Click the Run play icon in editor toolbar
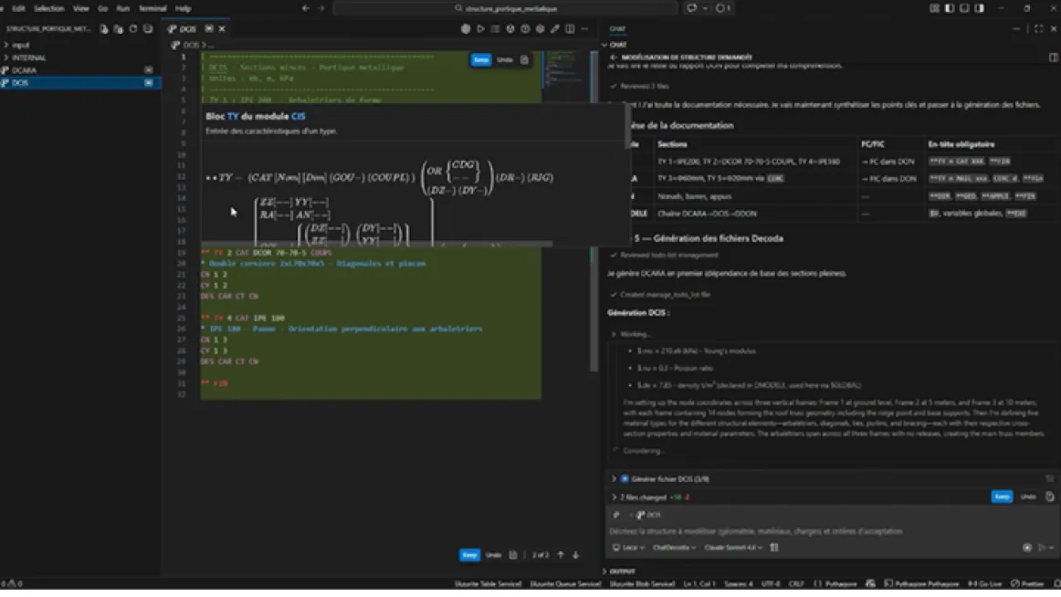 point(480,29)
